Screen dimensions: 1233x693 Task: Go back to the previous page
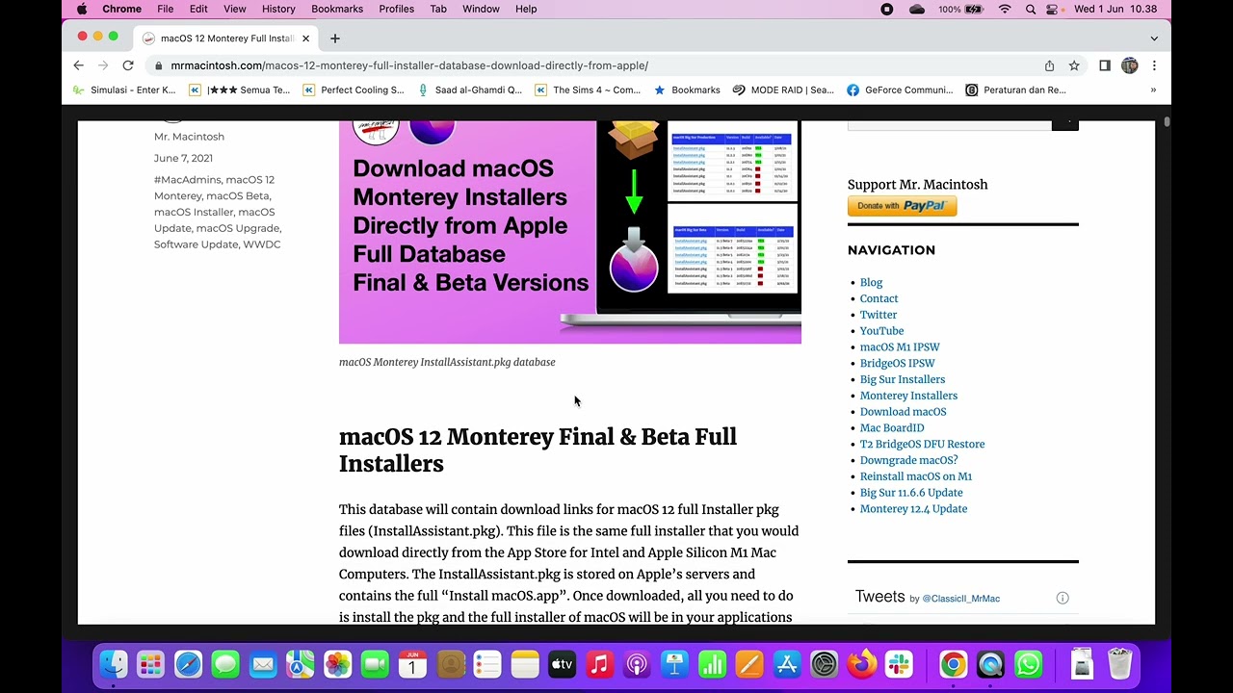coord(79,65)
